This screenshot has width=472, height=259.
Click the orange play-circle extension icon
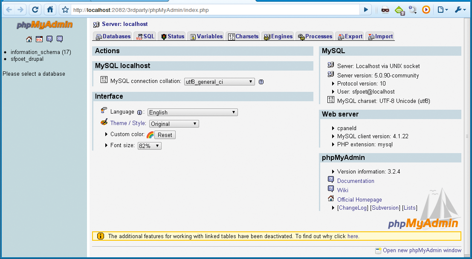pos(426,10)
